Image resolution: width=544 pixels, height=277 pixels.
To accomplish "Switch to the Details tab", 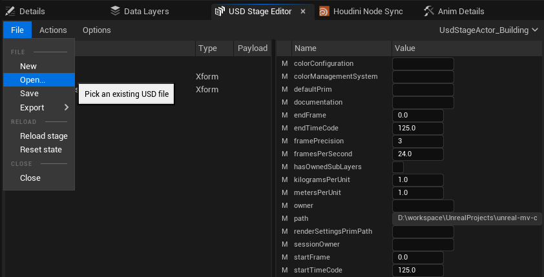I will point(32,12).
